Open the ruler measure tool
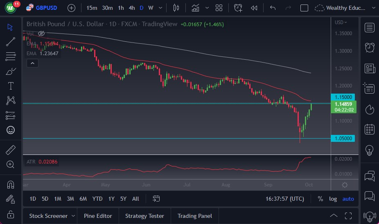Screen dimensions: 379x224 (11, 150)
